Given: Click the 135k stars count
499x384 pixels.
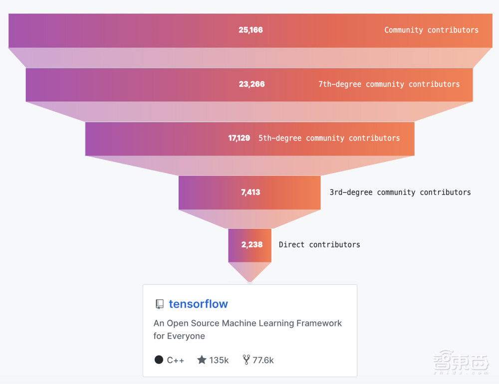Looking at the screenshot, I should tap(219, 360).
